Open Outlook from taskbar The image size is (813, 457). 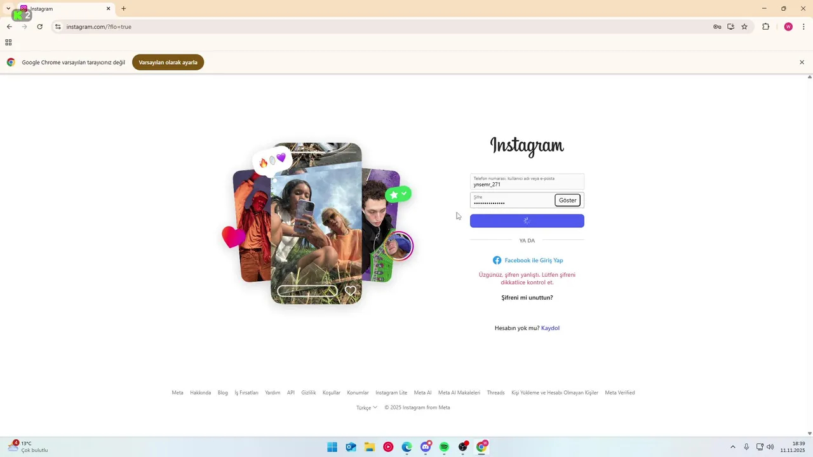(x=351, y=447)
